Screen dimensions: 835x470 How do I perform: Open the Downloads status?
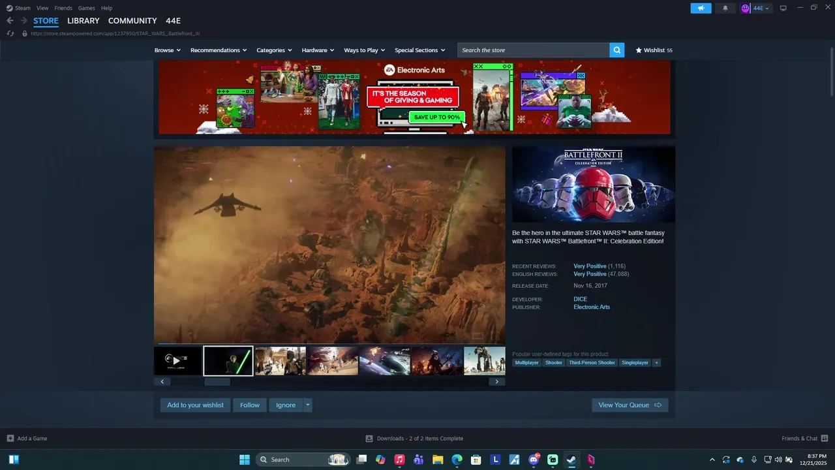click(414, 439)
